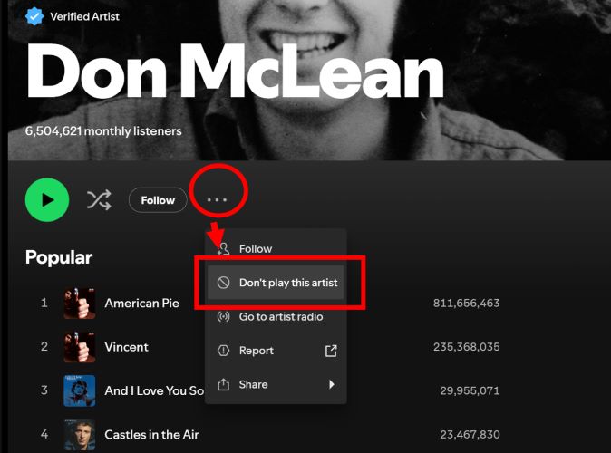Click the 29,955,071 play count

(470, 390)
